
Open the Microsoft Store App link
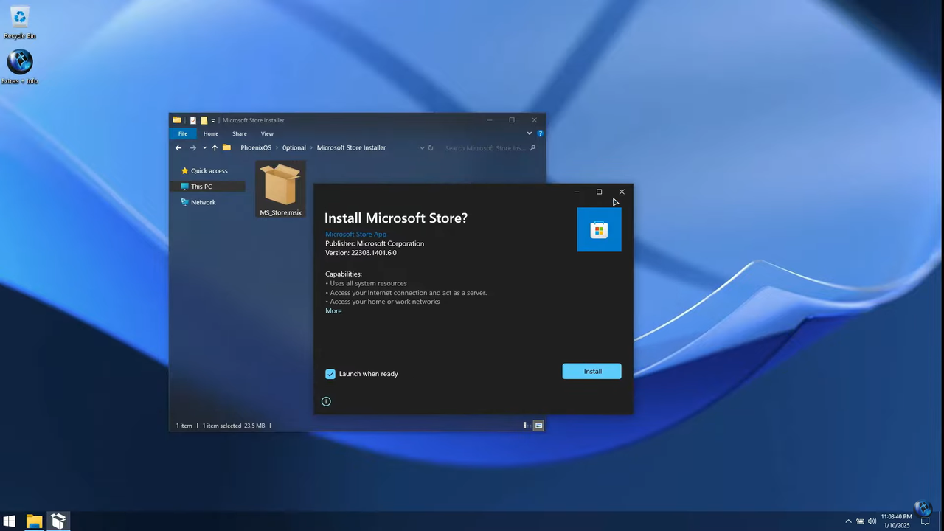point(355,234)
